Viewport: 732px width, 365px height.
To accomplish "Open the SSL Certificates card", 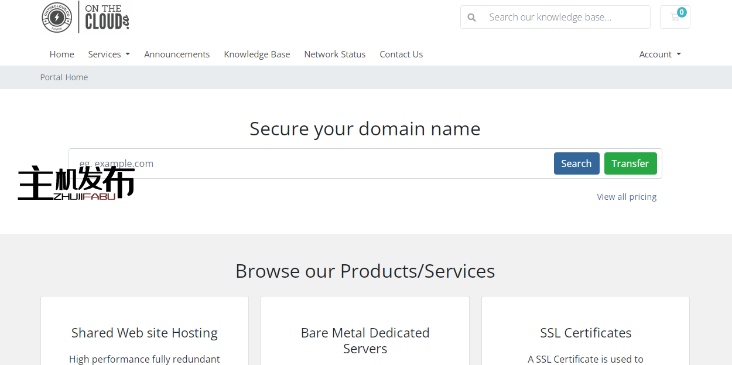I will click(x=586, y=333).
